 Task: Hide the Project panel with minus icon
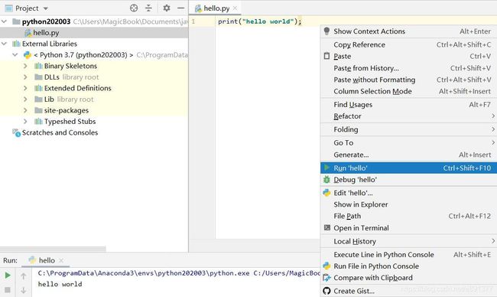(180, 8)
